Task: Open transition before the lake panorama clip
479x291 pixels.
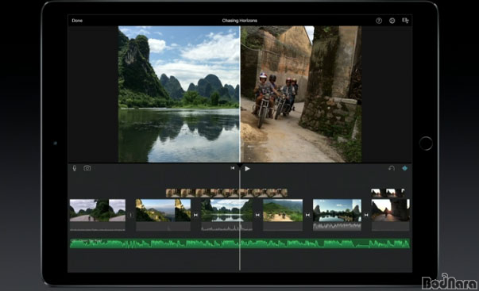Action: tap(307, 215)
